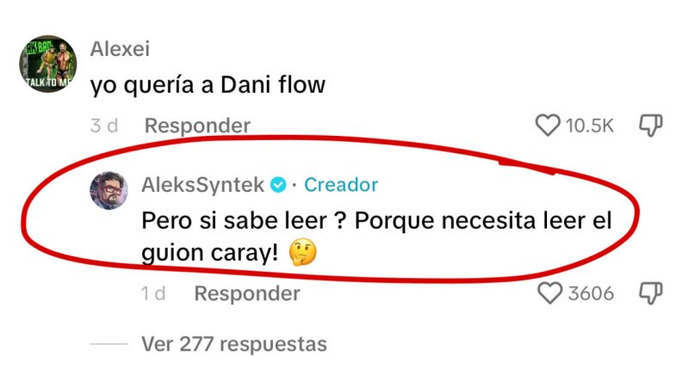
Task: Click the 1 d timestamp on reply
Action: [153, 293]
